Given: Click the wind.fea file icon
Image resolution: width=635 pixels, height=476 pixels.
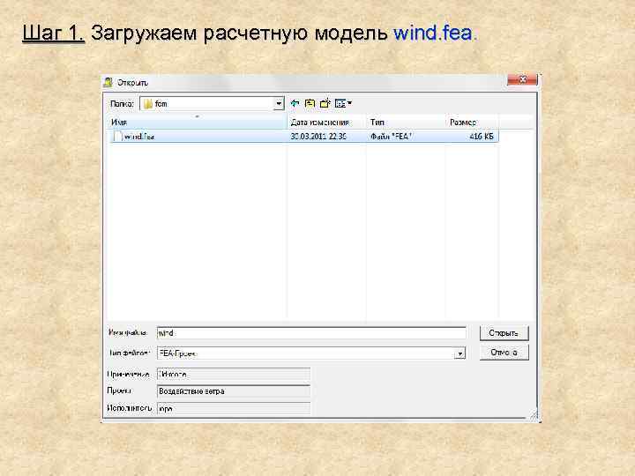Looking at the screenshot, I should (x=117, y=137).
